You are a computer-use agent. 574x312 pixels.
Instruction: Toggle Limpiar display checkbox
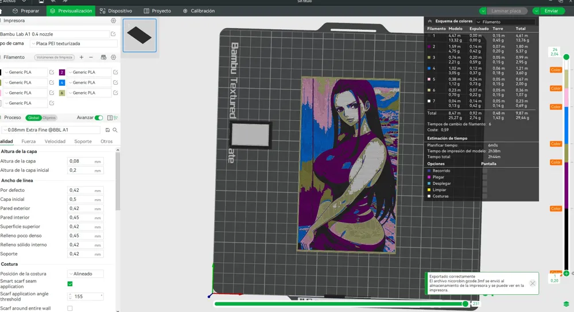[x=484, y=189]
